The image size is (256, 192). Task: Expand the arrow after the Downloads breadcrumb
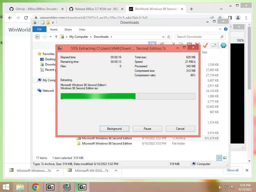pyautogui.click(x=111, y=37)
